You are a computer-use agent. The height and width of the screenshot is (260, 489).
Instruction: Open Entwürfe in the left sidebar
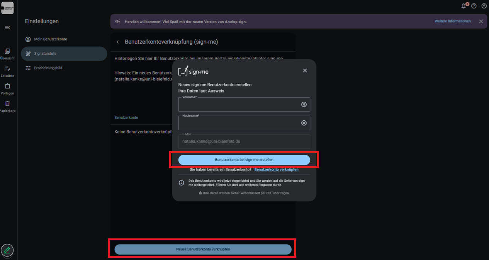pos(7,71)
